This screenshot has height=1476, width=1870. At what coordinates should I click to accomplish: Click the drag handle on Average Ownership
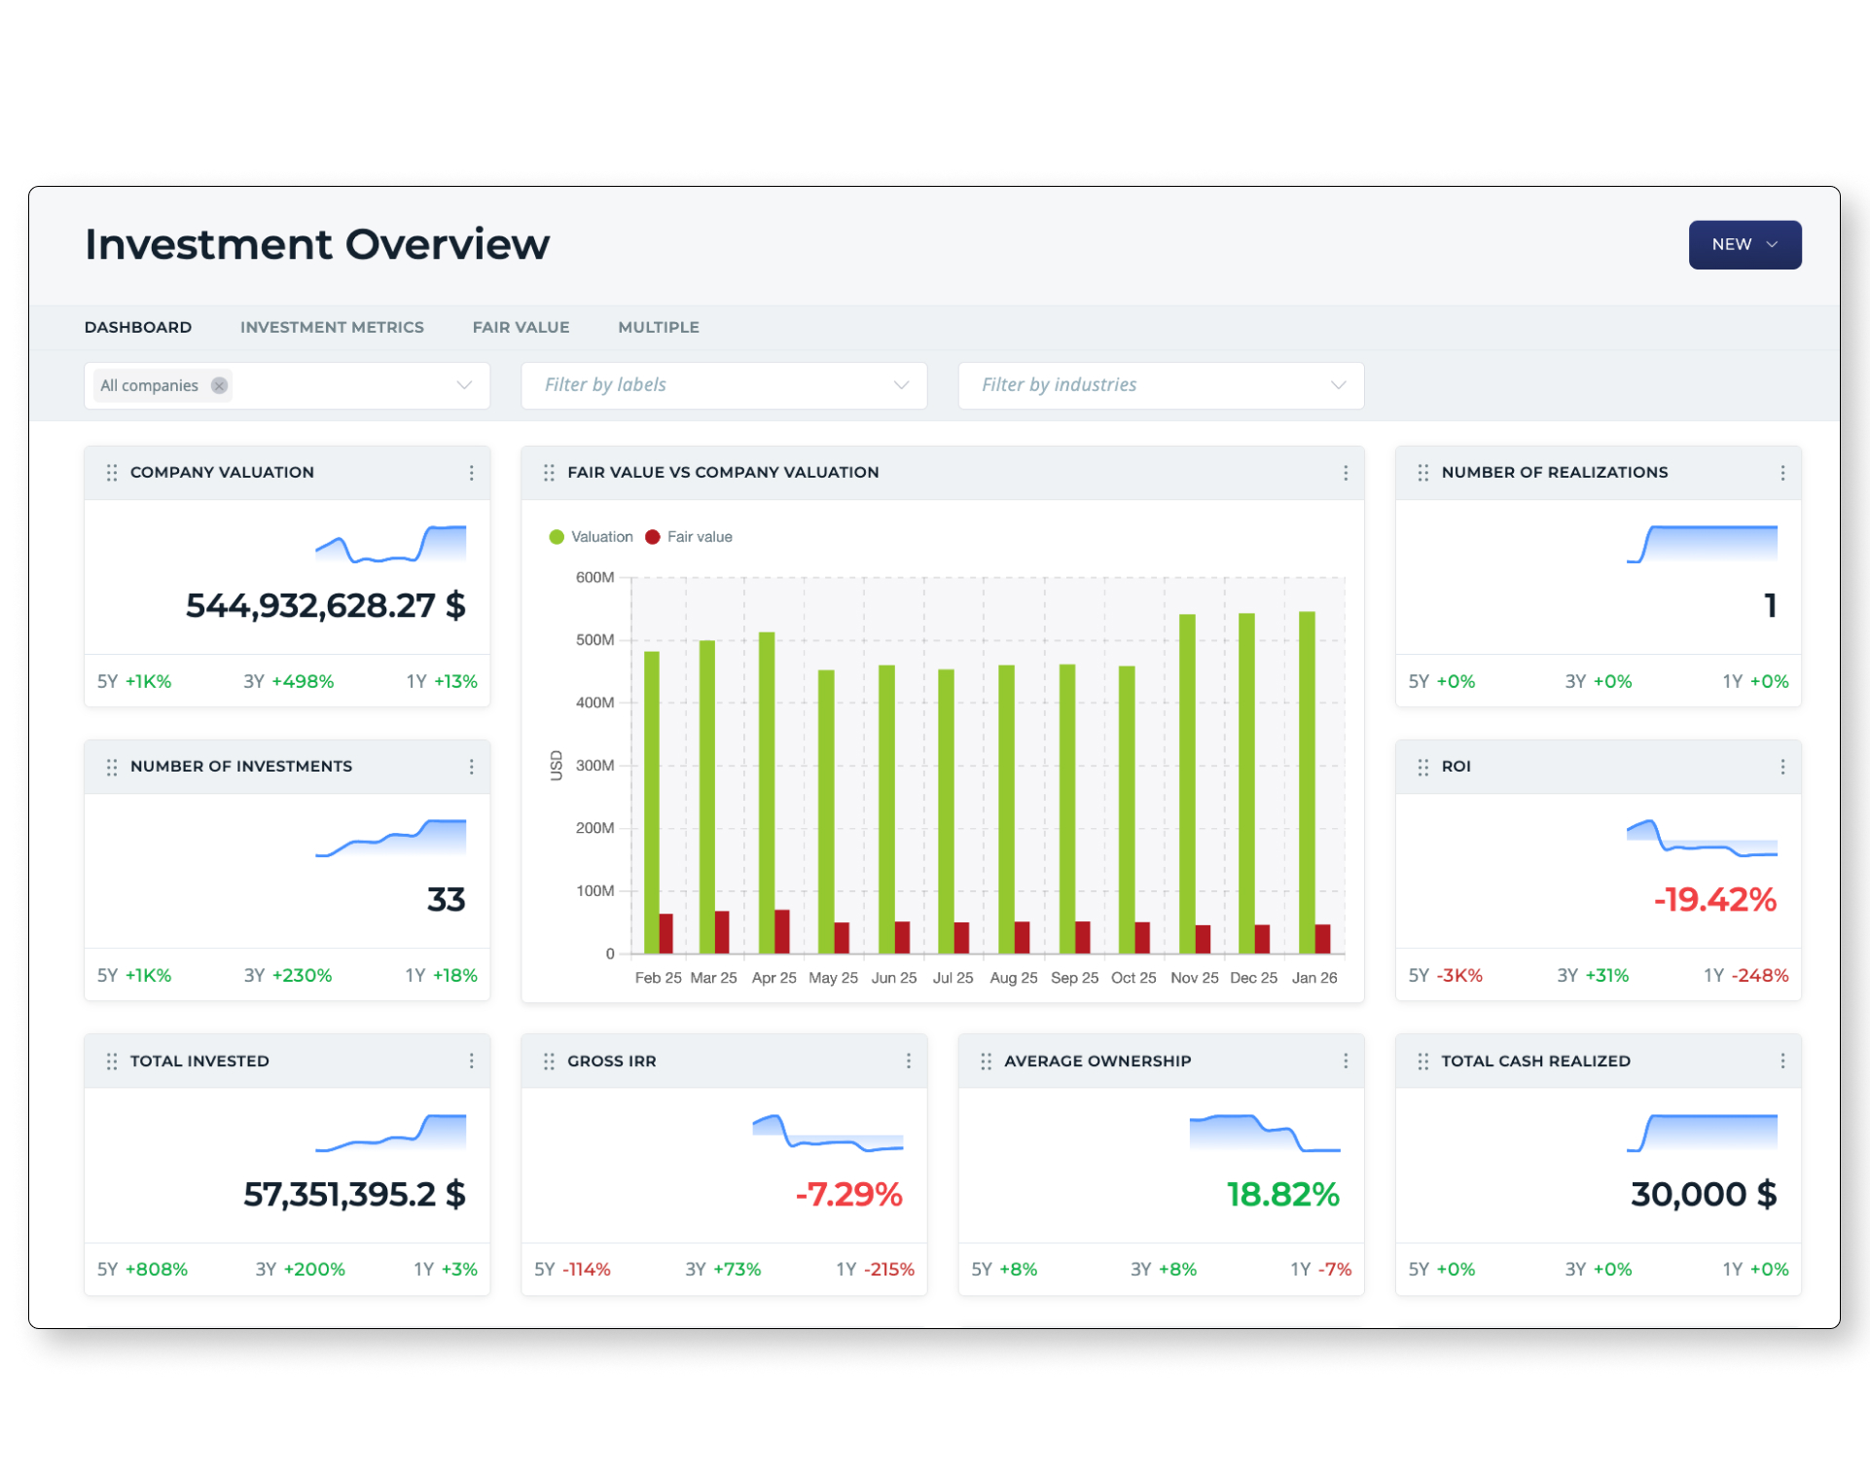click(986, 1062)
